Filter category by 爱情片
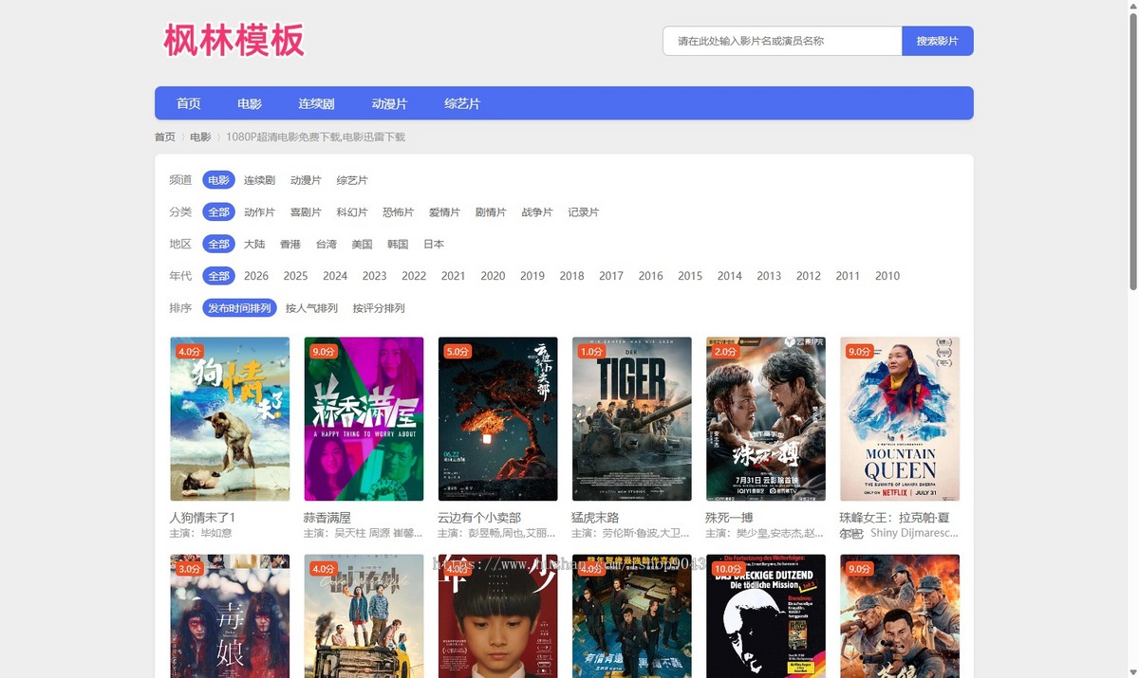Viewport: 1139px width, 678px height. (x=444, y=212)
